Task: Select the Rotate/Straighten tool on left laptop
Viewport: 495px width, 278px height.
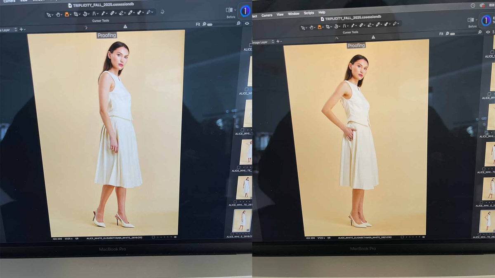Action: 85,14
